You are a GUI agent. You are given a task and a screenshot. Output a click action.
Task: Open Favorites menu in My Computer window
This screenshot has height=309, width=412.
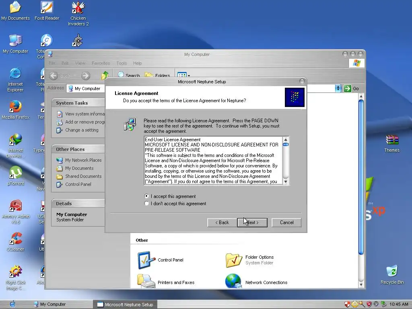point(101,63)
